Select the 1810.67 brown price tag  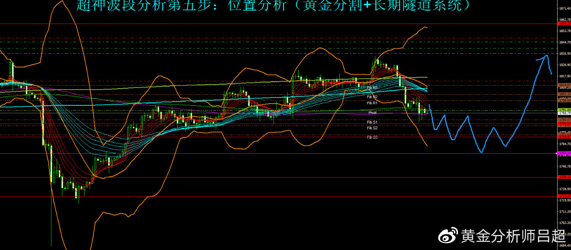[x=564, y=85]
